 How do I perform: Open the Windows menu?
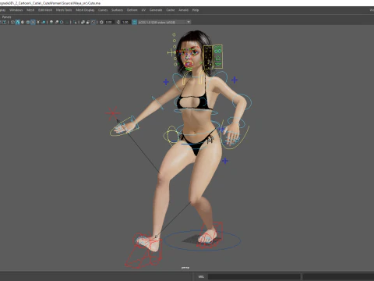click(16, 10)
